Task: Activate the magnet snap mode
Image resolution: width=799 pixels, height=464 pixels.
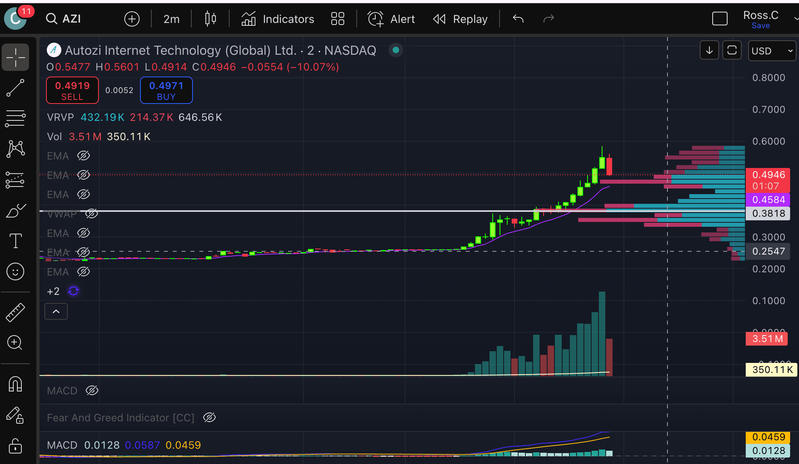Action: (15, 384)
